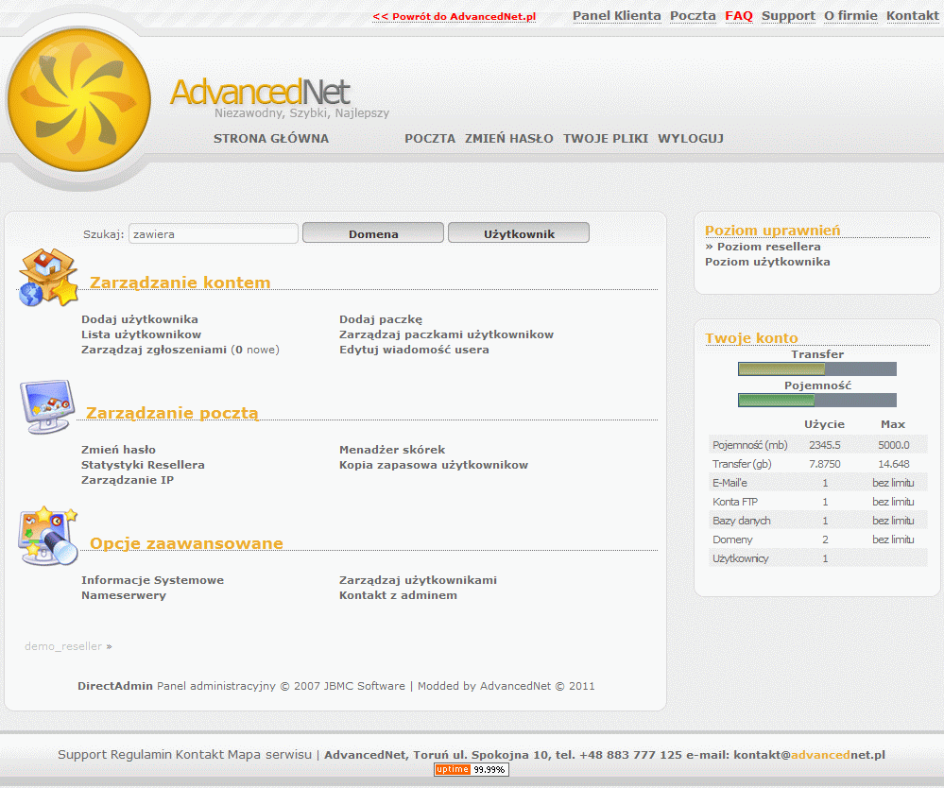
Task: Click the Opcje zaawansowane magnifier icon
Action: click(47, 536)
